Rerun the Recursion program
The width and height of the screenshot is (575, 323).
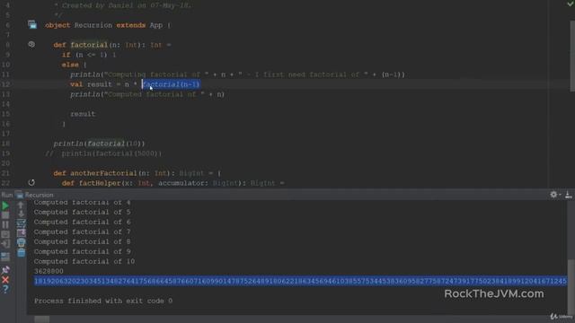(5, 205)
